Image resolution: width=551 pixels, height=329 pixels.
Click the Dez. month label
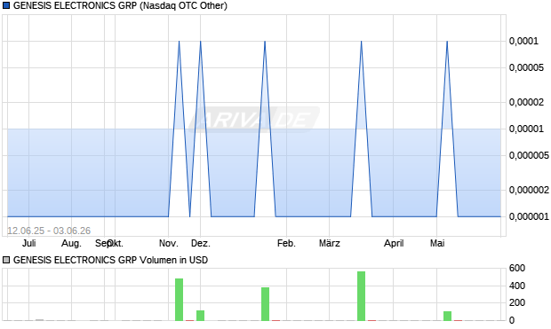pos(201,243)
